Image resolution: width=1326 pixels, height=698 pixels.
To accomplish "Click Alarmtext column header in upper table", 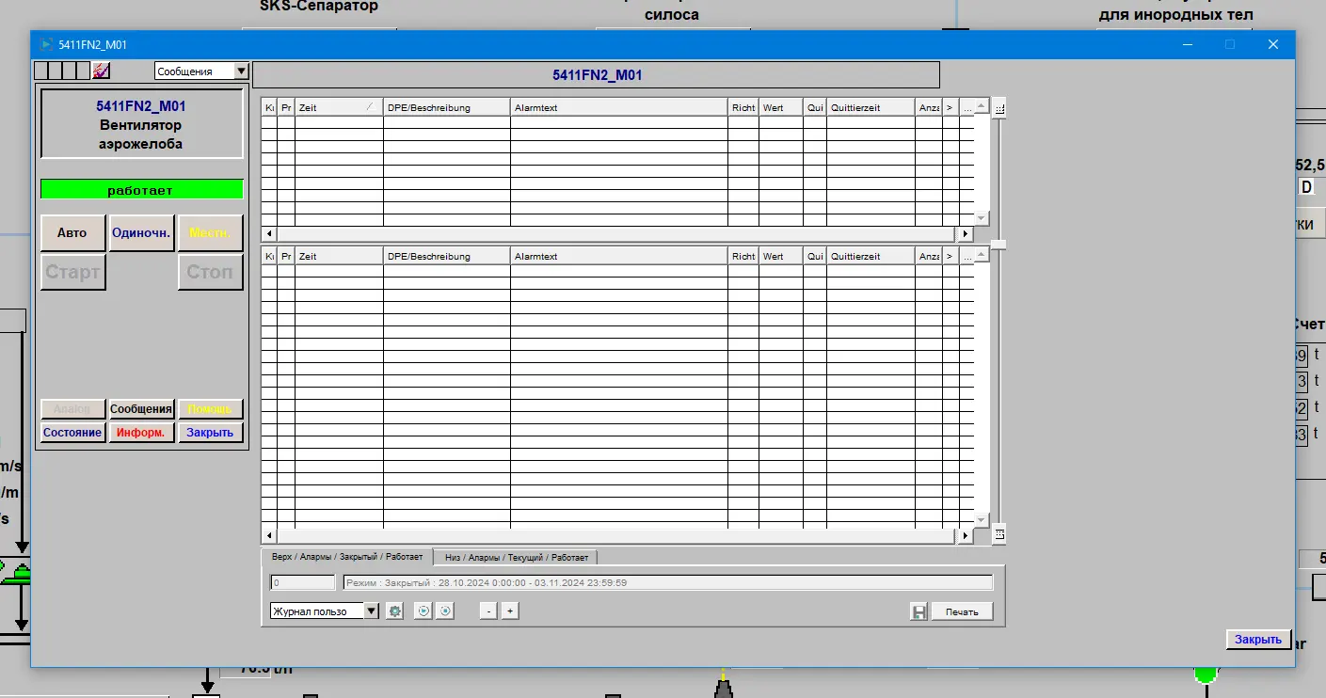I will click(619, 107).
